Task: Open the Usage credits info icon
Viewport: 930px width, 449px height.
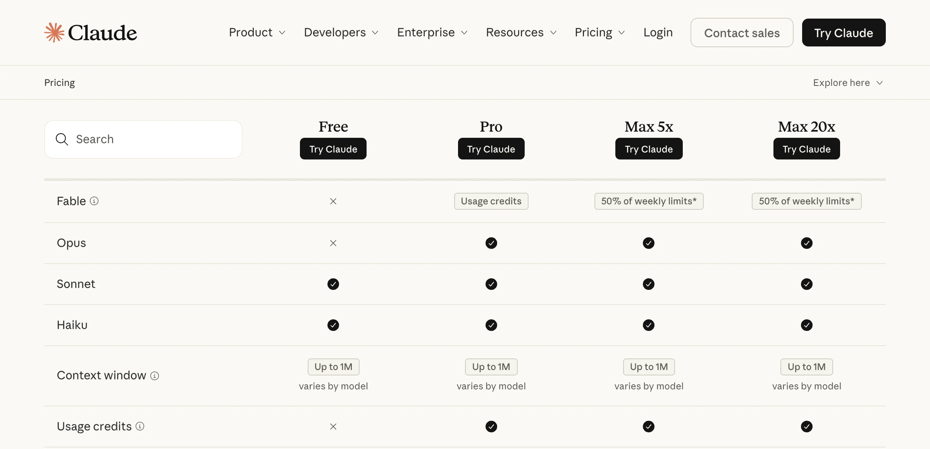Action: [x=140, y=426]
